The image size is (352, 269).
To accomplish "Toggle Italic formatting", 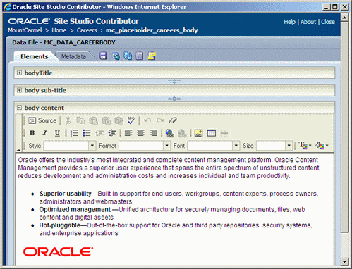I will tap(44, 133).
